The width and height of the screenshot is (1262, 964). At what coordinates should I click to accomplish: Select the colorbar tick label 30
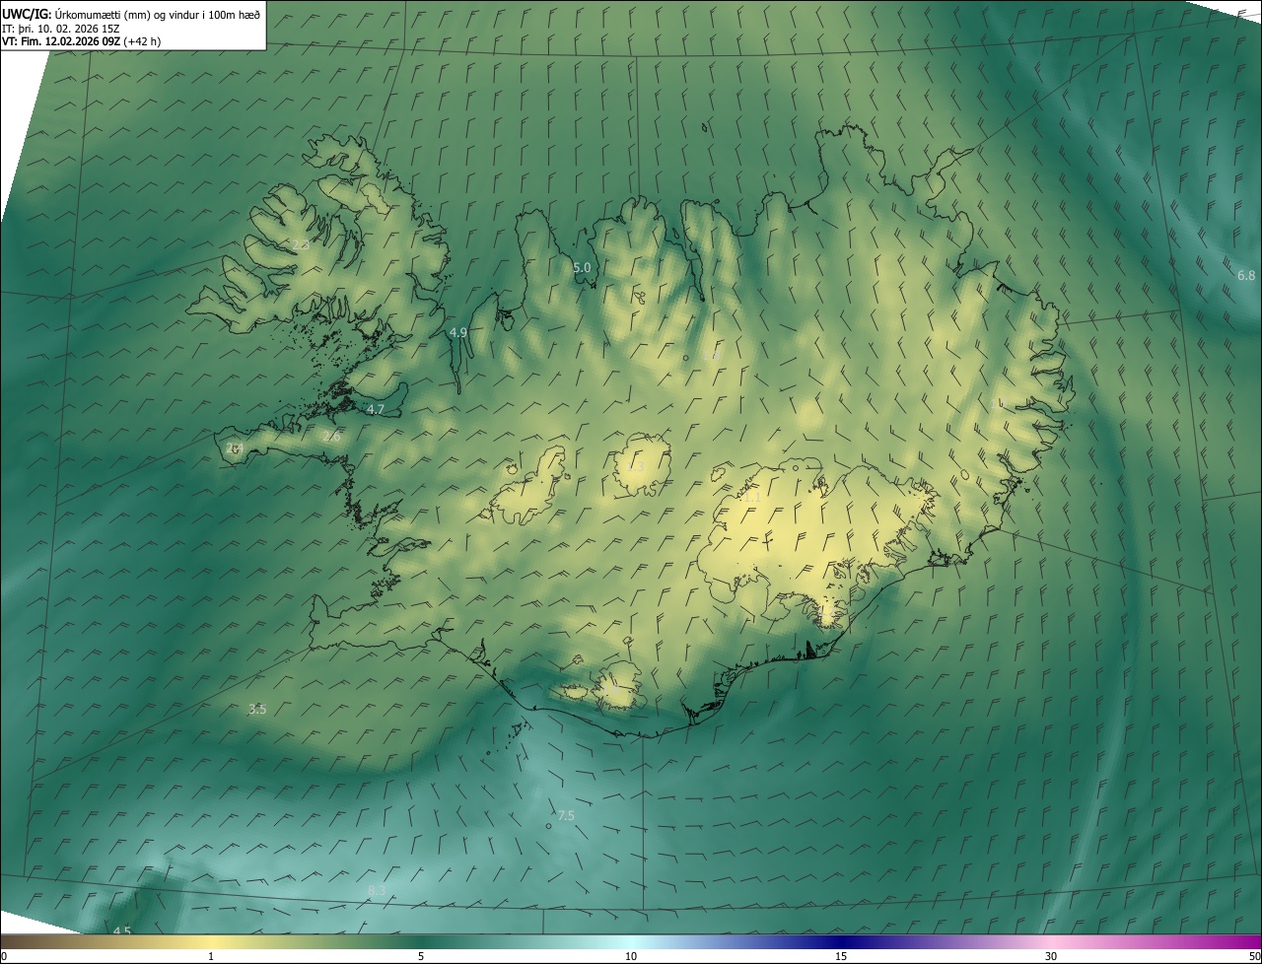point(1051,956)
